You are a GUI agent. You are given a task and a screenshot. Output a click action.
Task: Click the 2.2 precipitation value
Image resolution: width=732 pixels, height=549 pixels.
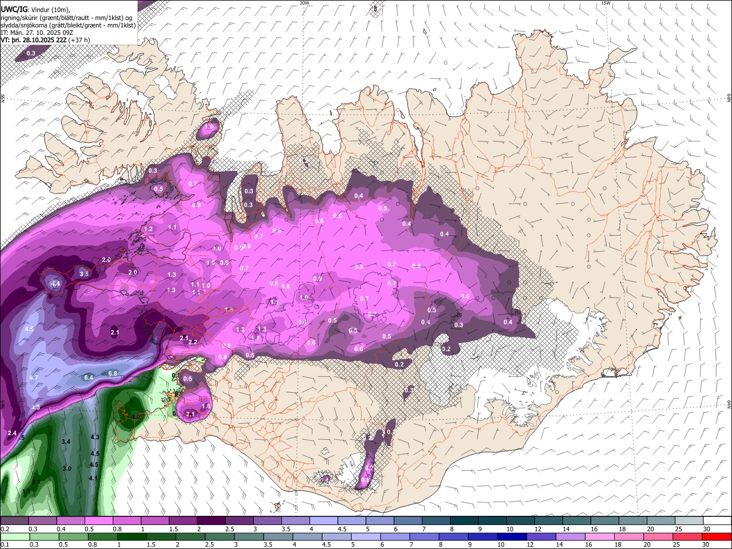point(193,342)
